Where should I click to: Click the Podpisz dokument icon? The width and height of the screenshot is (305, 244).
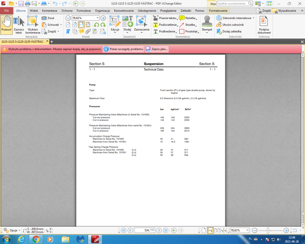point(264,25)
